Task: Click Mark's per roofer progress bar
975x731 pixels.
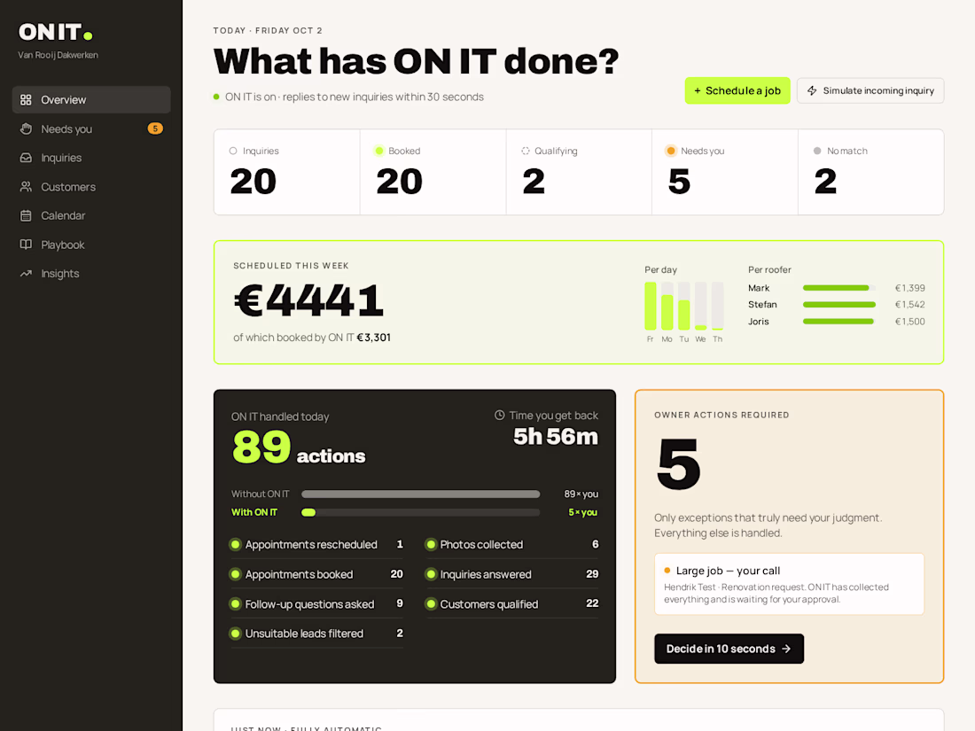Action: coord(839,288)
